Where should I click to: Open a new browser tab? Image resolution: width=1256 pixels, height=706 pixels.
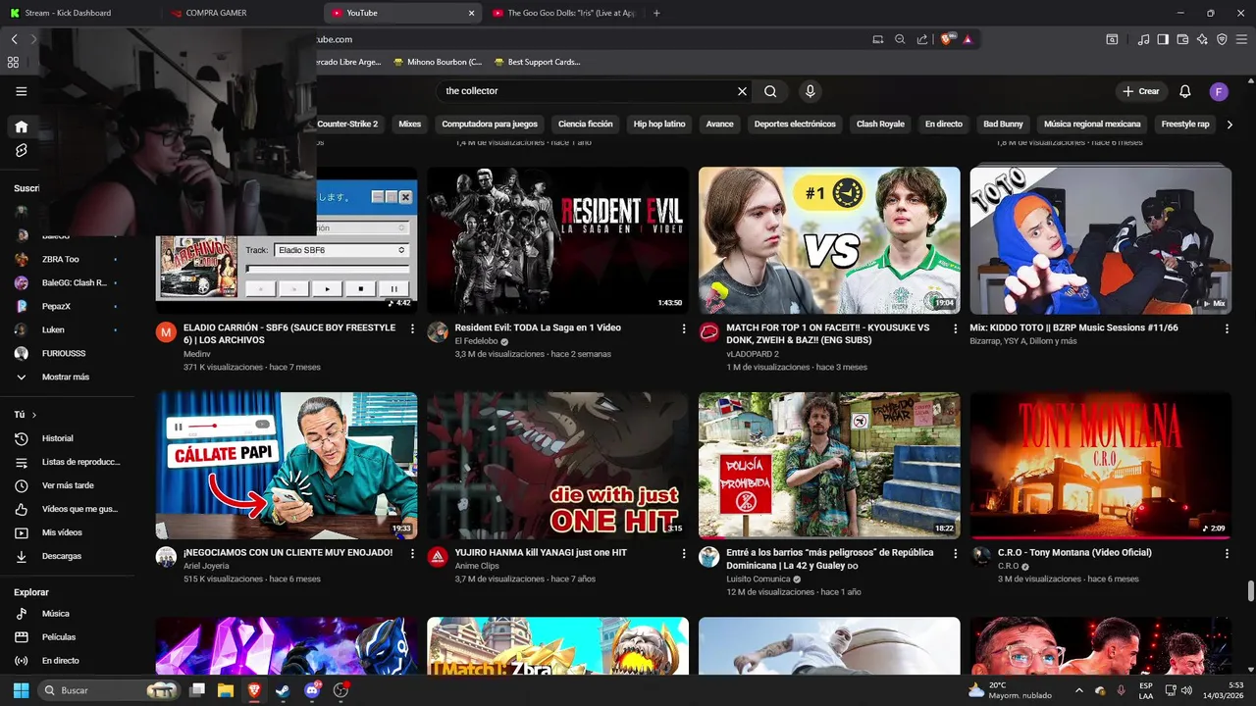(656, 13)
